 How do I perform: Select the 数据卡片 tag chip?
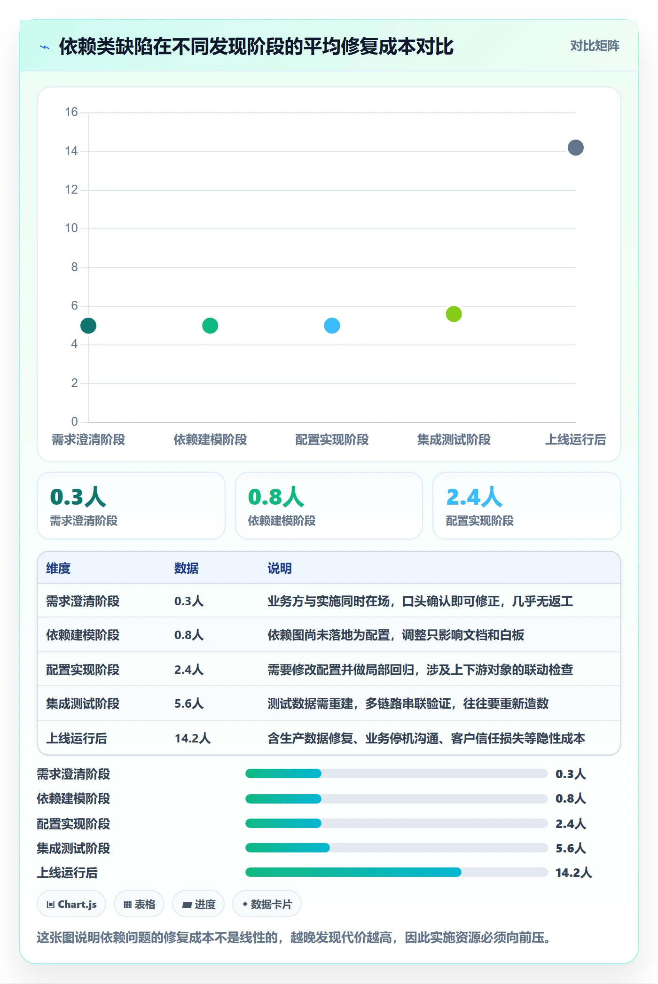click(x=267, y=904)
